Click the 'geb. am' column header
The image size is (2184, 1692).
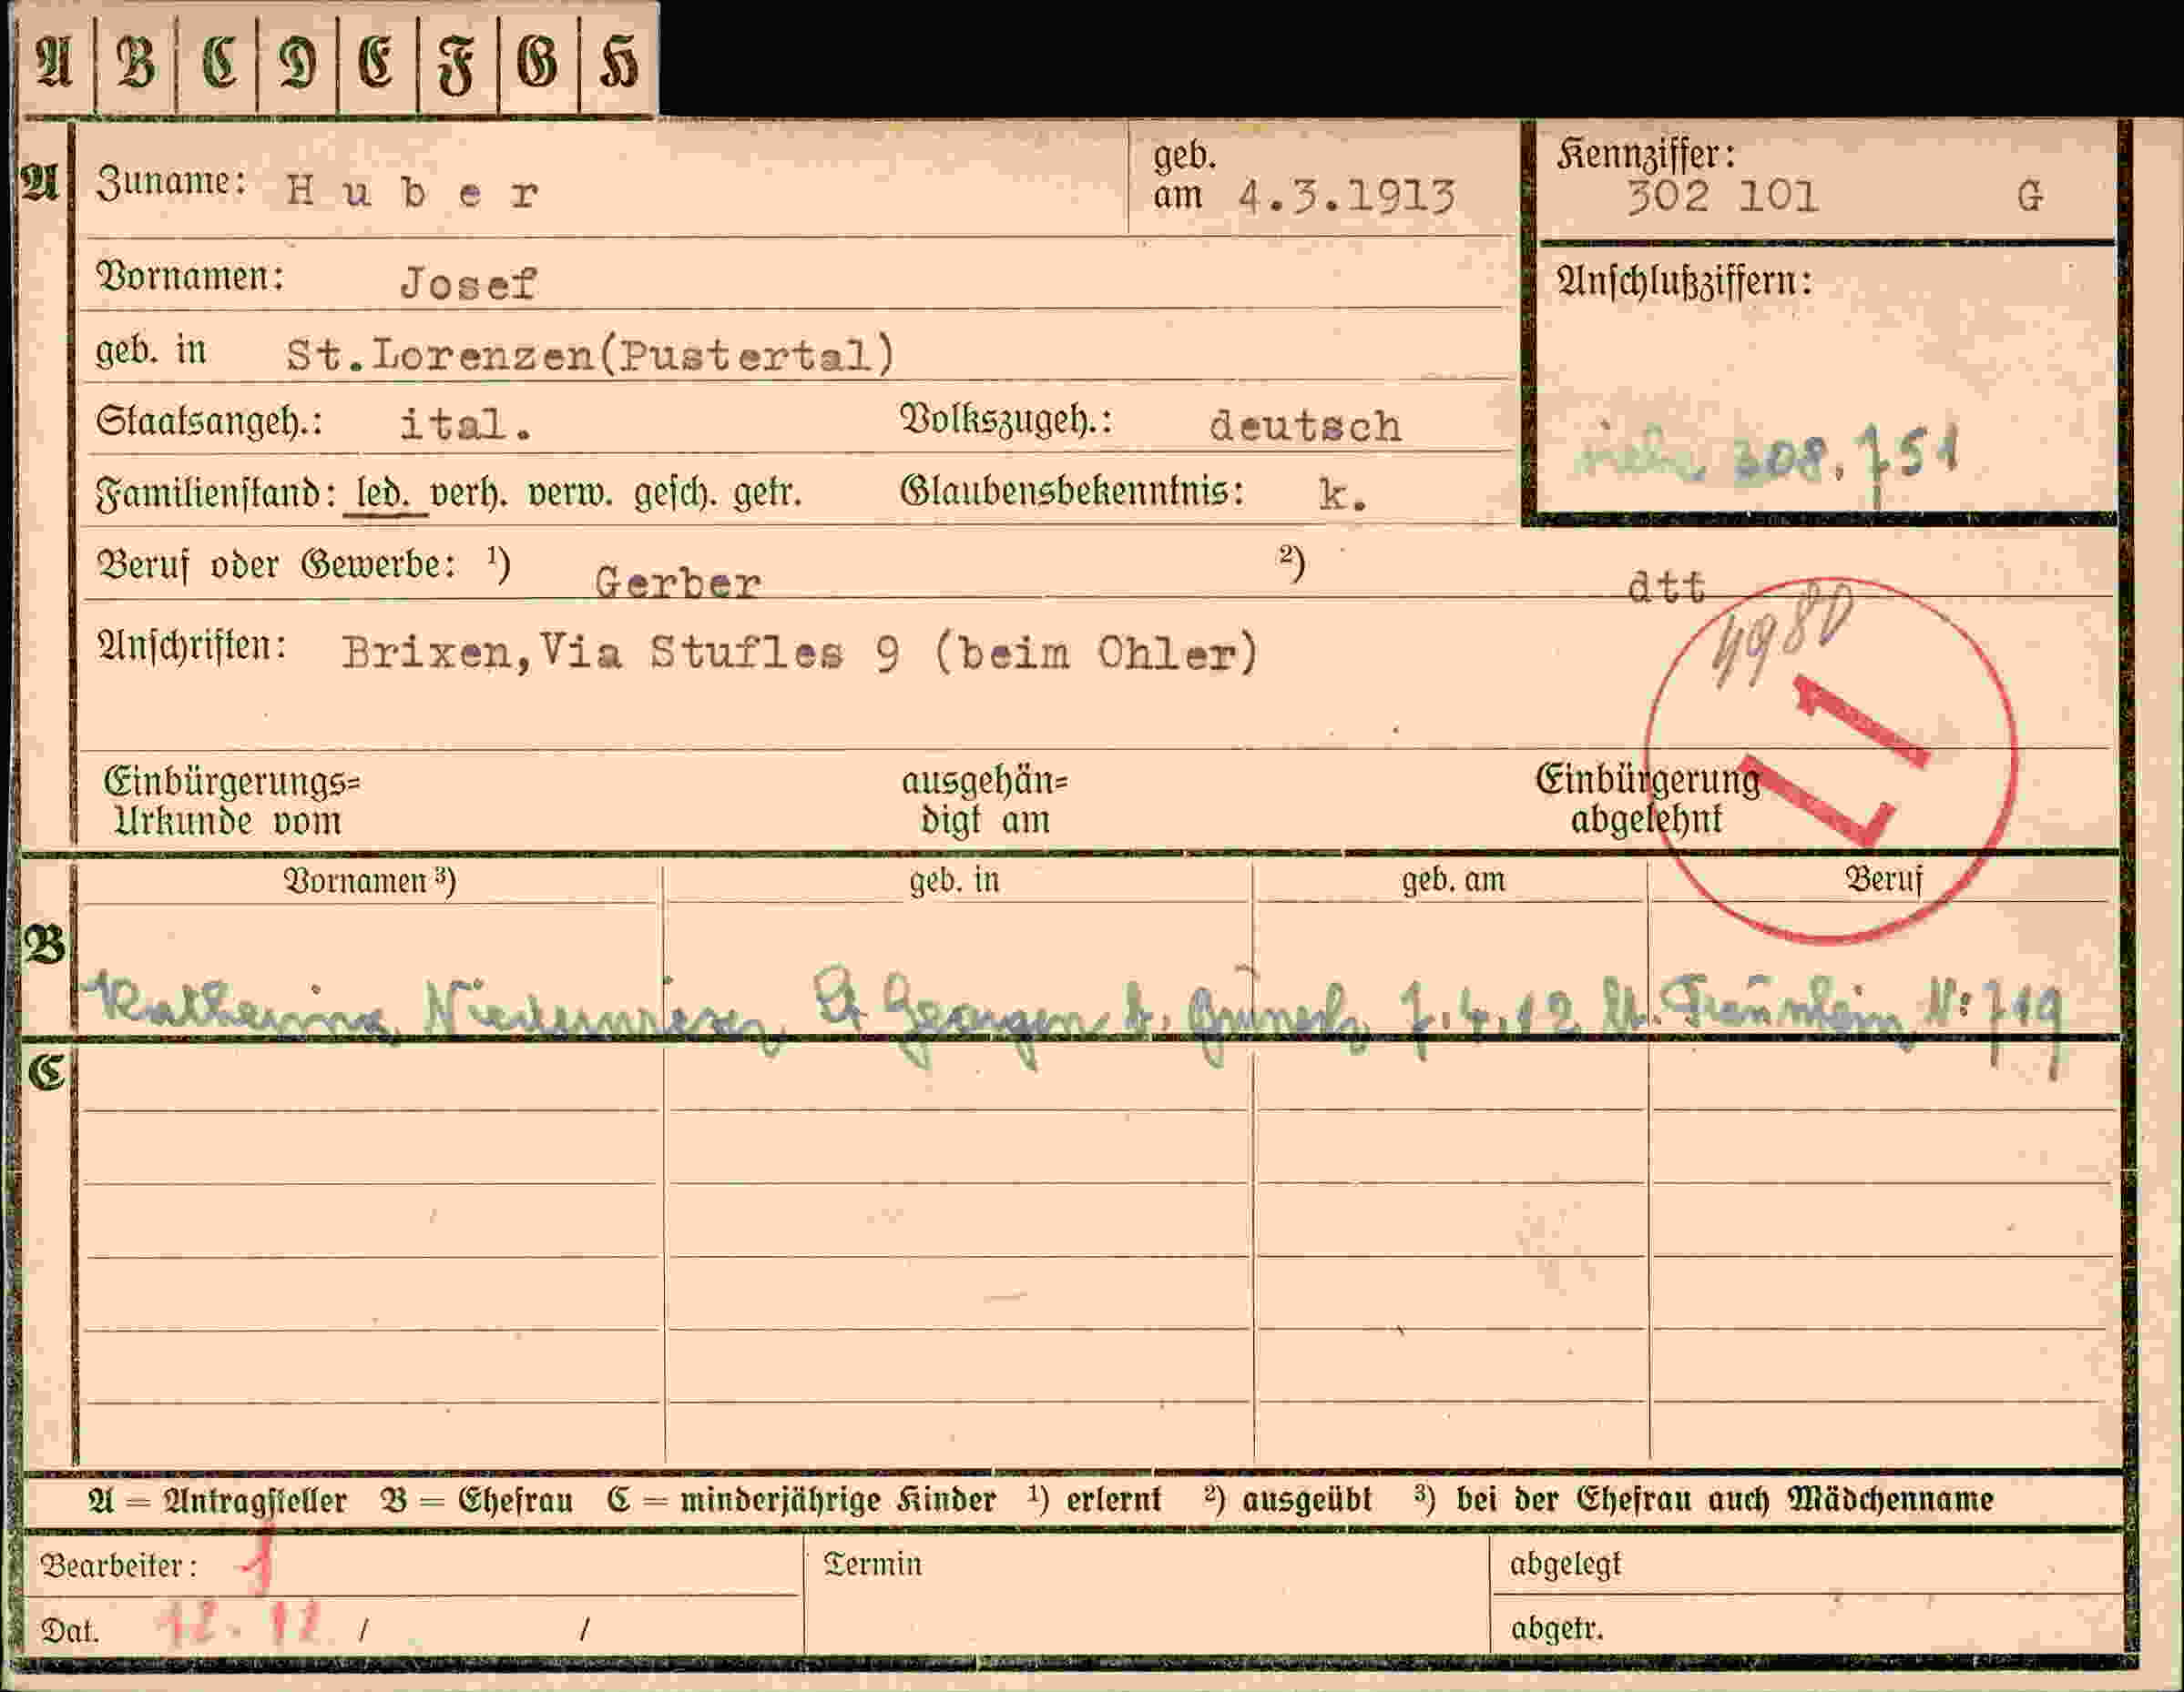click(1452, 879)
